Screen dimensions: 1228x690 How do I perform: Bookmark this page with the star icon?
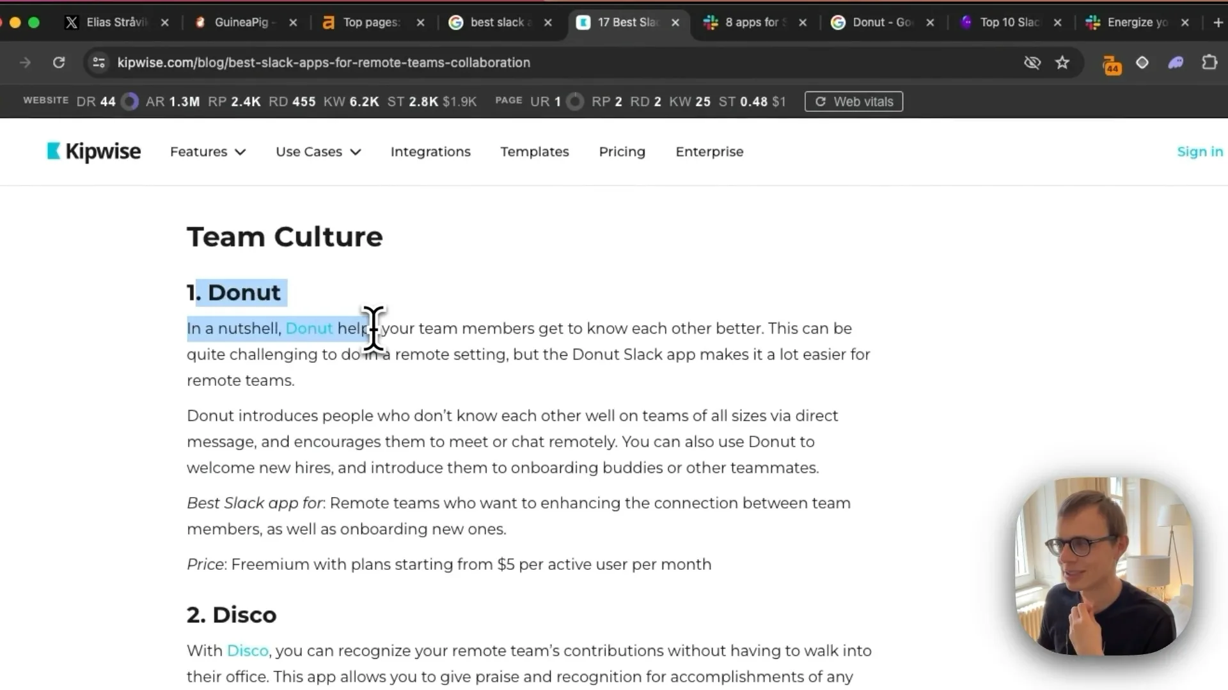(x=1062, y=63)
